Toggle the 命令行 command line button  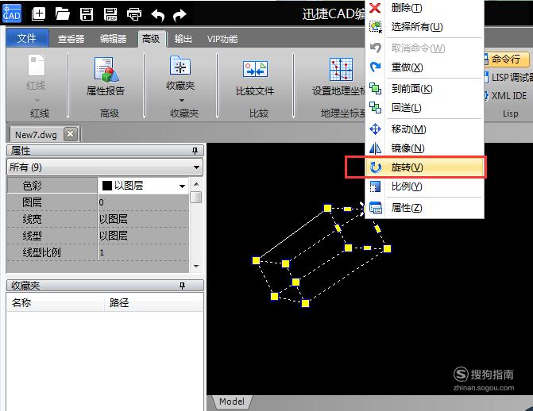(506, 60)
